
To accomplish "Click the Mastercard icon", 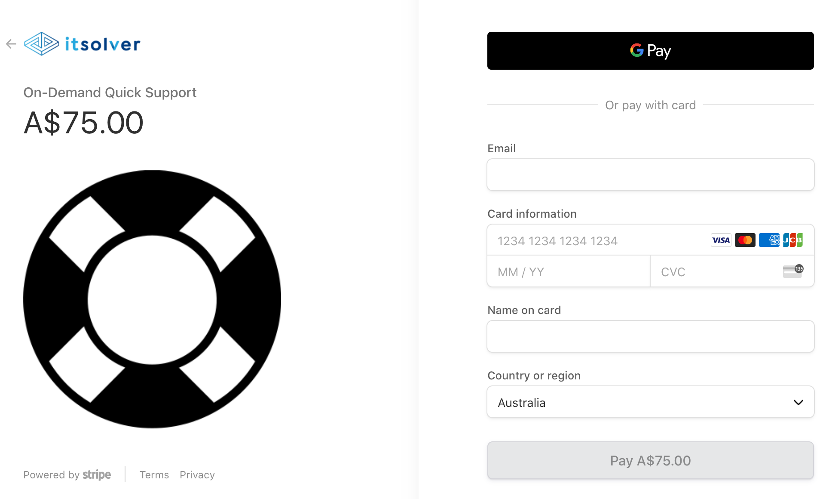I will tap(745, 240).
